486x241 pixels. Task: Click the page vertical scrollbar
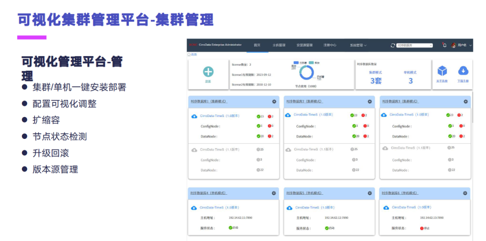tap(472, 107)
